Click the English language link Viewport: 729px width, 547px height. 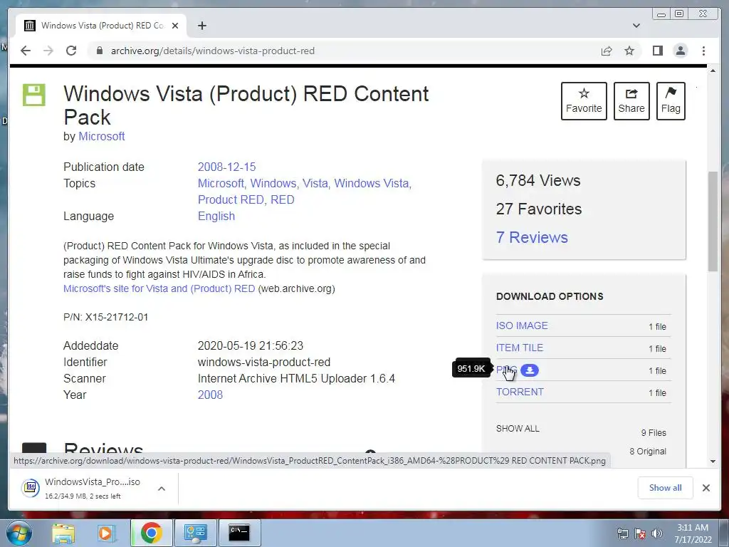[216, 217]
